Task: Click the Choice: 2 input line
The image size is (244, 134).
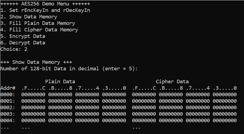Action: pos(14,49)
